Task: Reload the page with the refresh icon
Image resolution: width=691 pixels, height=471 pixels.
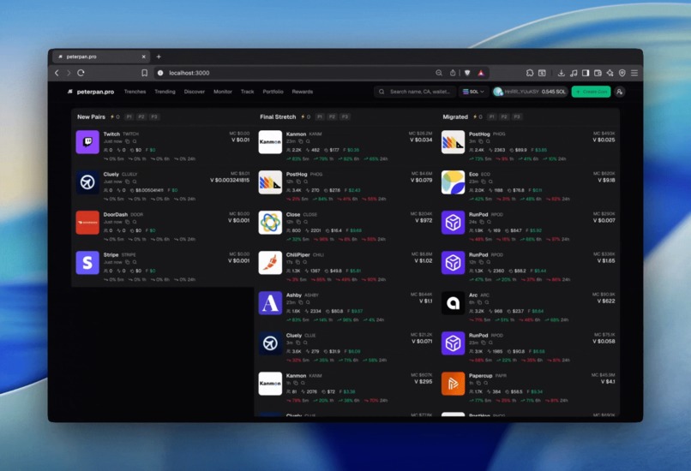Action: 81,73
